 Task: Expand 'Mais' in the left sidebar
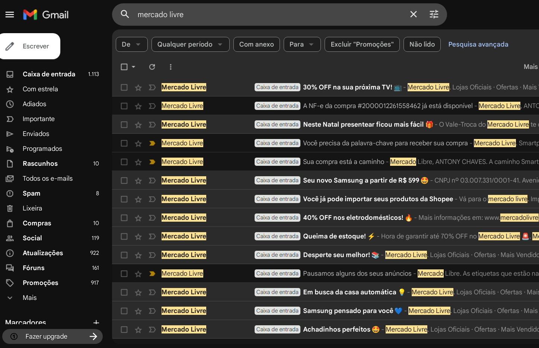[x=29, y=298]
